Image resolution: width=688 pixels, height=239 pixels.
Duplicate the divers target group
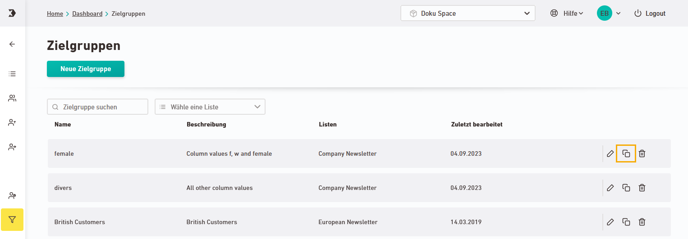(626, 188)
